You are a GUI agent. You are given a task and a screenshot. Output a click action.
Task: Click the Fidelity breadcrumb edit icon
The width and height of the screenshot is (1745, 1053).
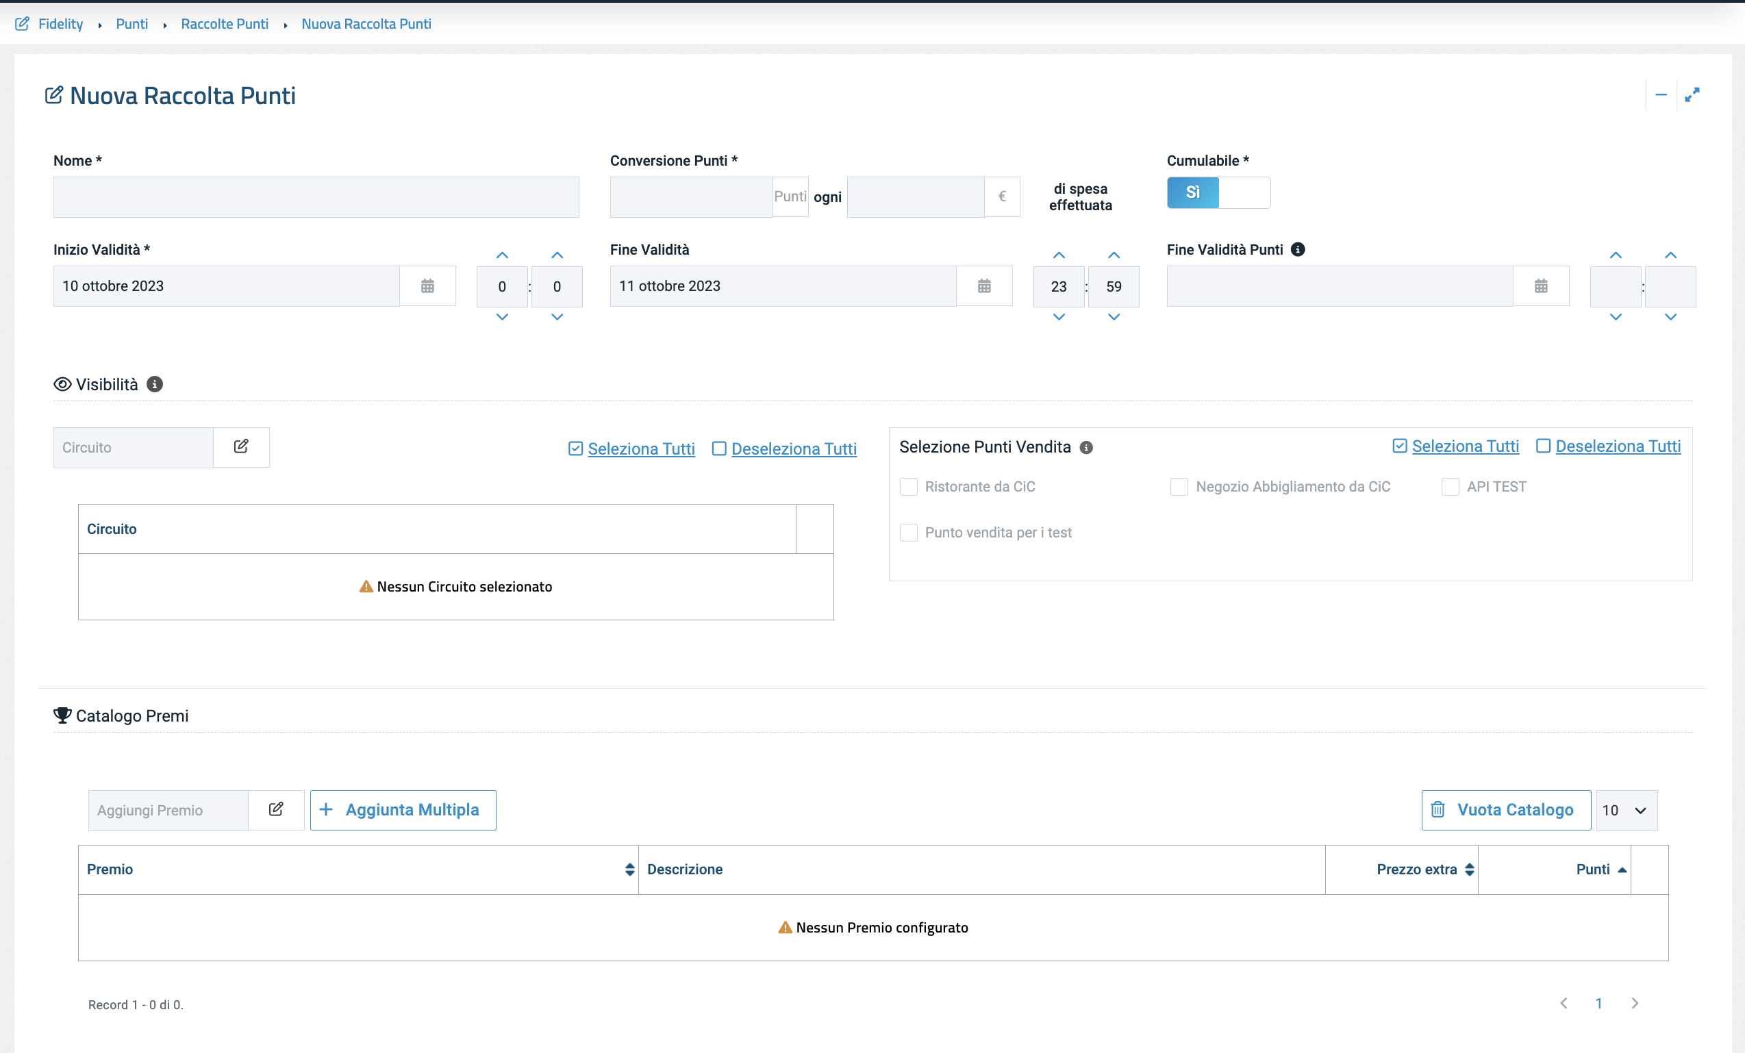(22, 23)
